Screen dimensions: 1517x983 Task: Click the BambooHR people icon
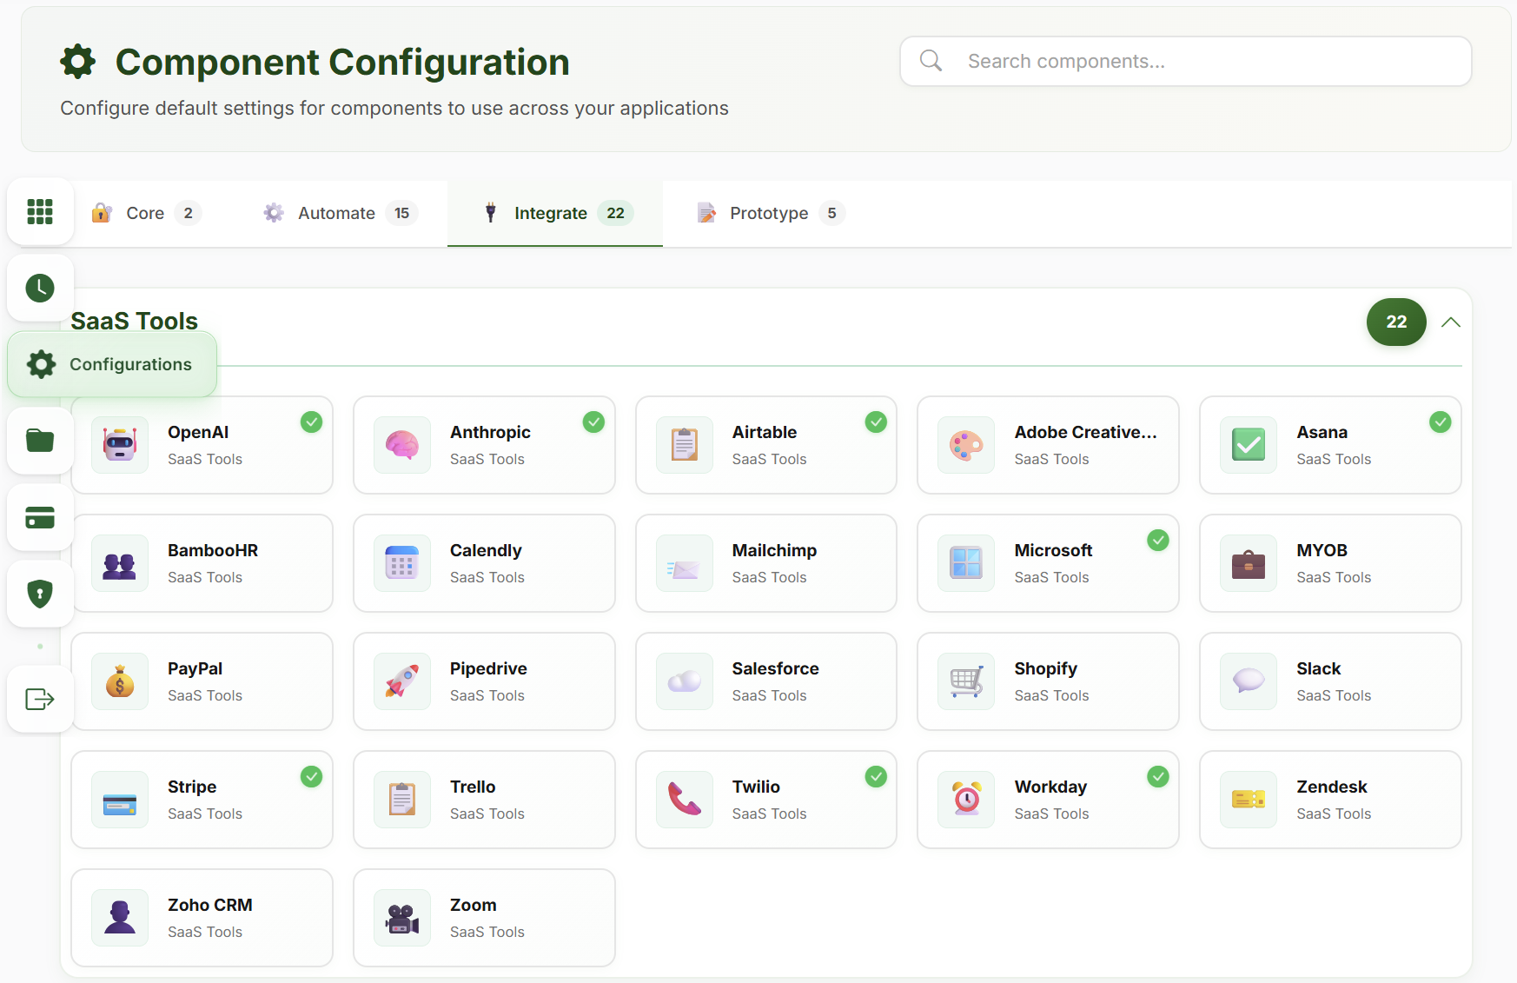(x=120, y=563)
